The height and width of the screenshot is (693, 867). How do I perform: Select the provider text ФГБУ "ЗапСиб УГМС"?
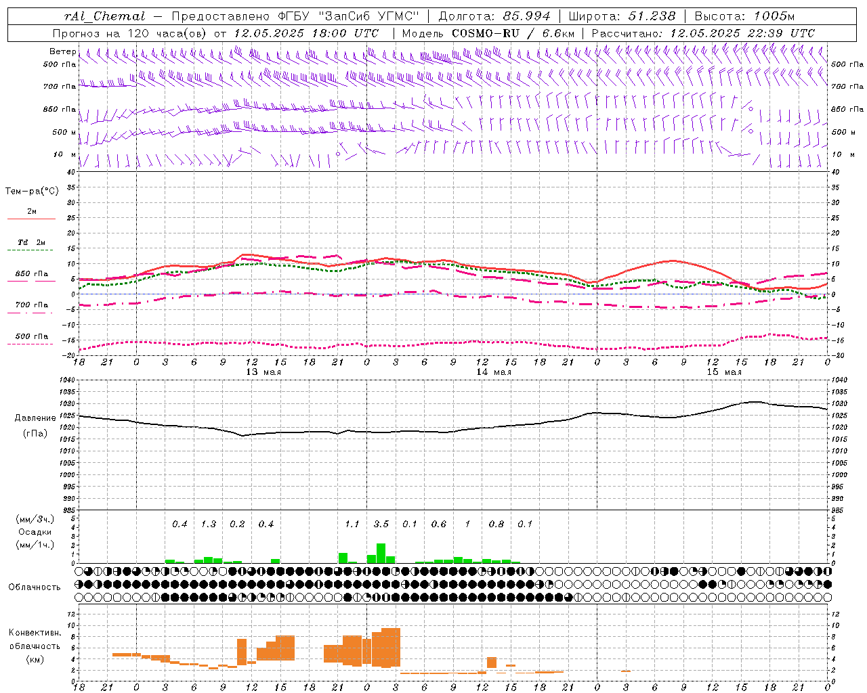coord(348,16)
